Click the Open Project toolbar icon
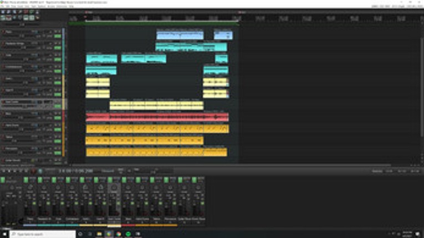424x238 pixels. [x=9, y=12]
